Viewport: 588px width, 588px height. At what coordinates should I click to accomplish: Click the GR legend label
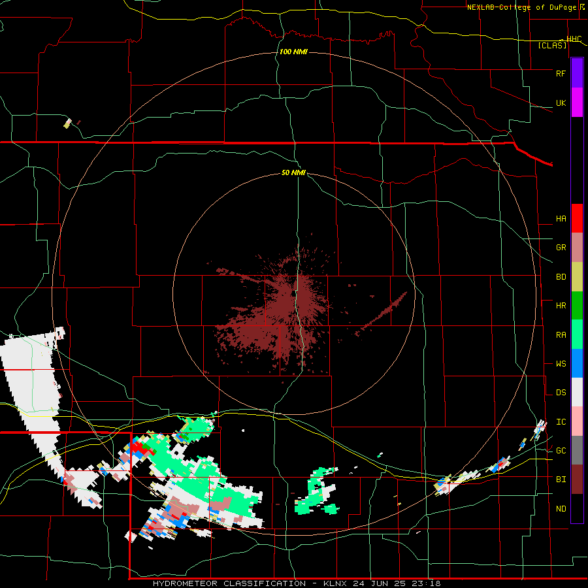[x=561, y=248]
